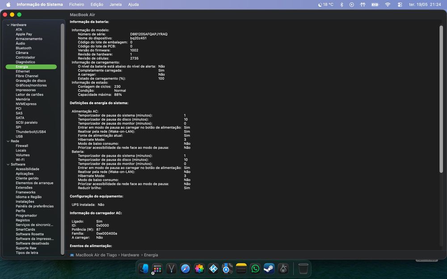Click the serial number D861205AFQAPJYRAQ
This screenshot has height=279, width=447.
[149, 34]
